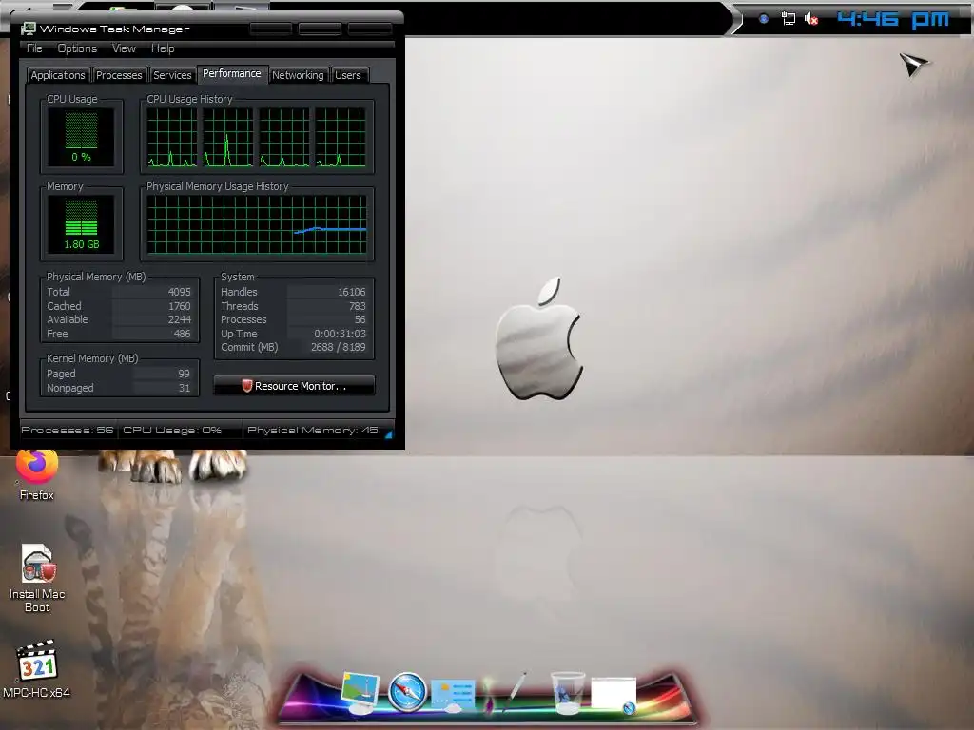Viewport: 974px width, 730px height.
Task: Switch to the Networking tab
Action: coord(298,75)
